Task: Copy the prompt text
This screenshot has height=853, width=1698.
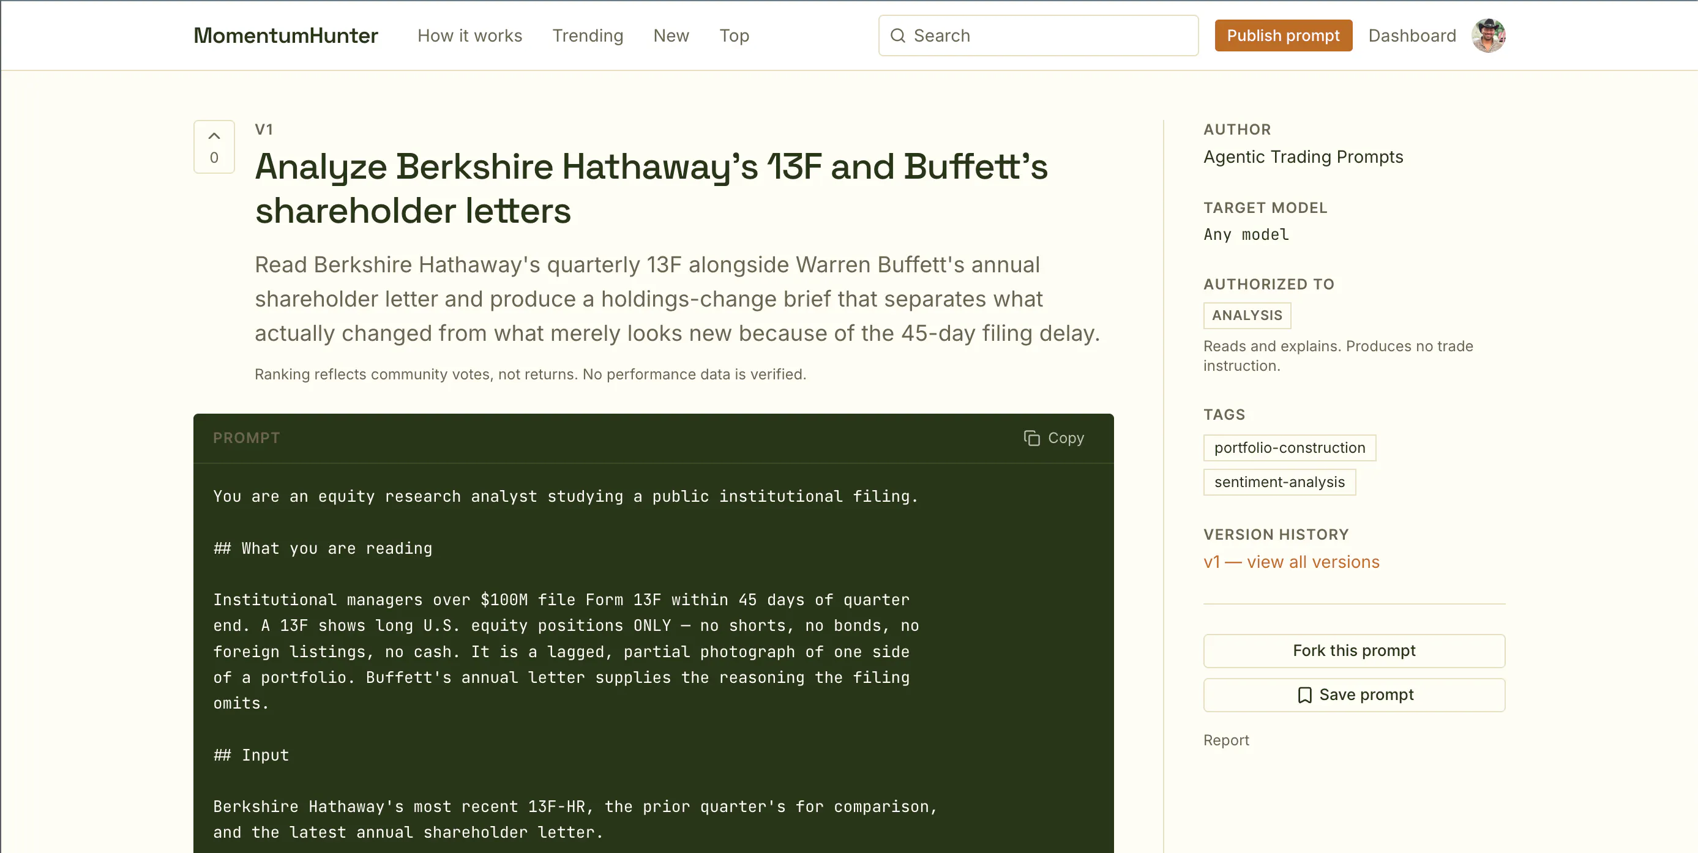Action: (1053, 438)
